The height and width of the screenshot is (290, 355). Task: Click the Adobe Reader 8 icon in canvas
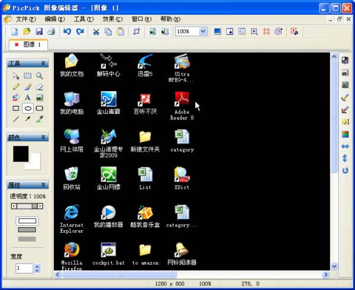pyautogui.click(x=182, y=105)
